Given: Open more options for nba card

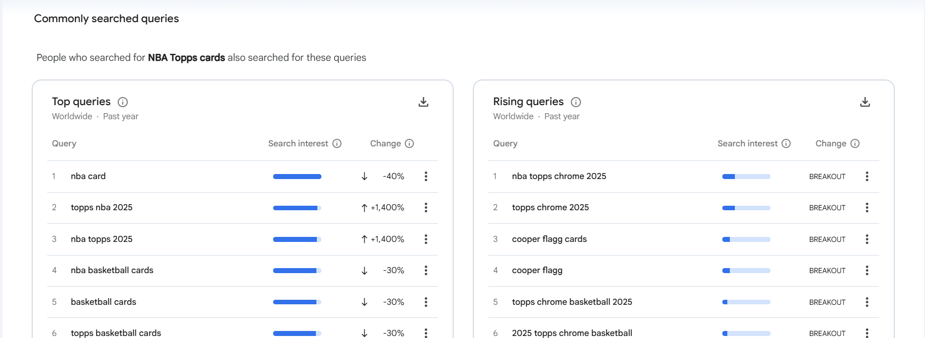Looking at the screenshot, I should pos(426,176).
